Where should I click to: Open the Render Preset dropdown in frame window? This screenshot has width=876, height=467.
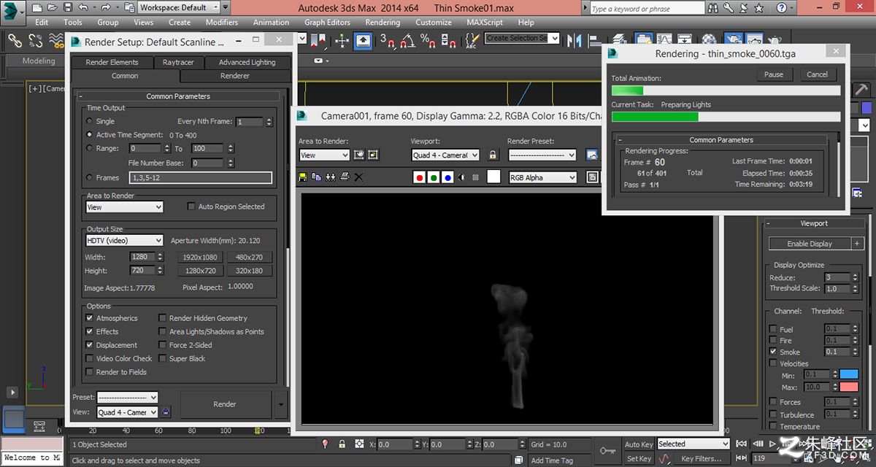tap(542, 155)
